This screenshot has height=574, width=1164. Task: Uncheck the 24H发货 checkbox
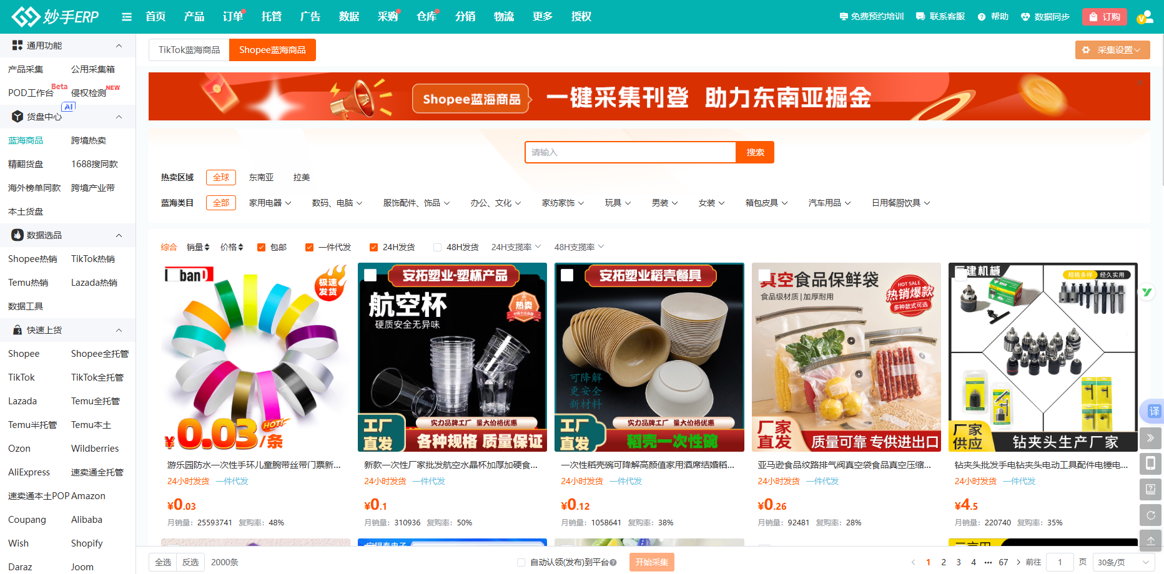pos(373,247)
